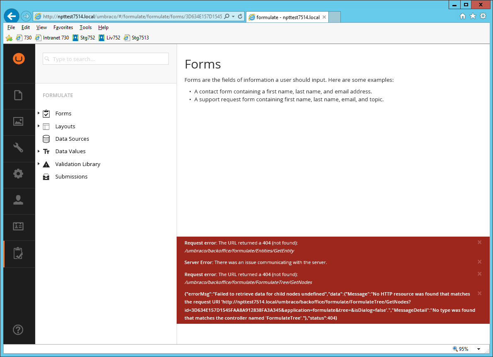Image resolution: width=493 pixels, height=357 pixels.
Task: Click Add to favorites bar star icon
Action: tap(9, 38)
